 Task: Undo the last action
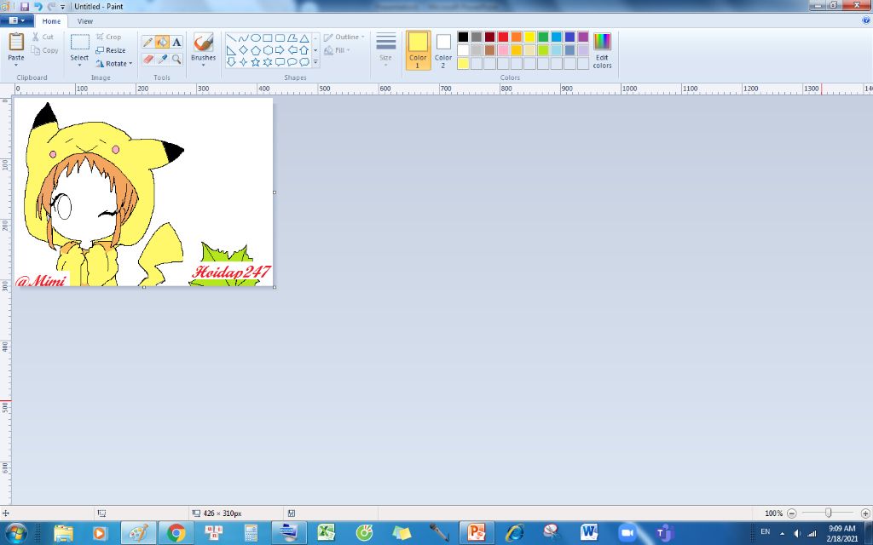coord(38,7)
